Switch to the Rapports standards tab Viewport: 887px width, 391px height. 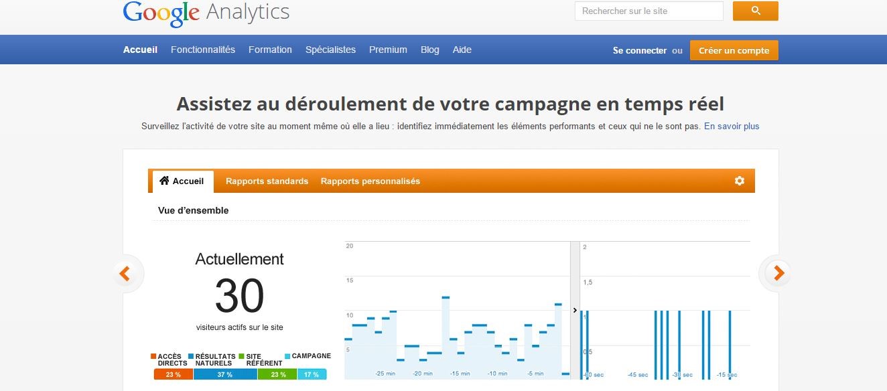click(x=267, y=181)
